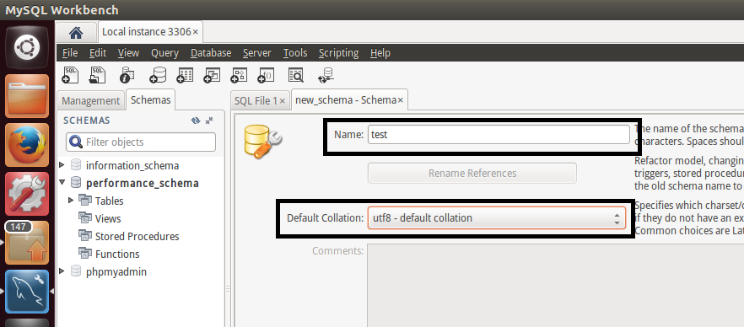Open the Scripting menu
Image resolution: width=744 pixels, height=327 pixels.
[x=338, y=53]
